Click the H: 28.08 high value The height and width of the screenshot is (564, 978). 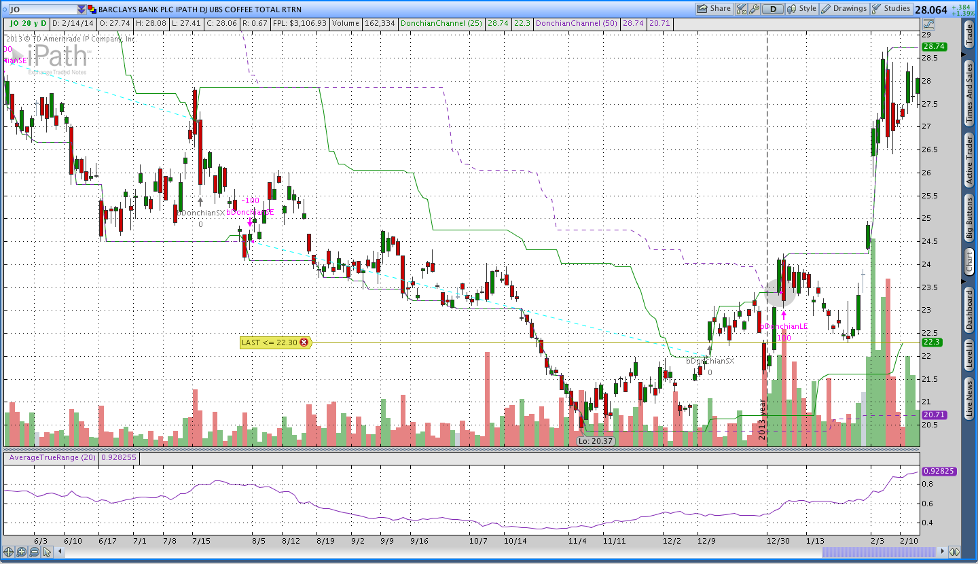tap(151, 23)
